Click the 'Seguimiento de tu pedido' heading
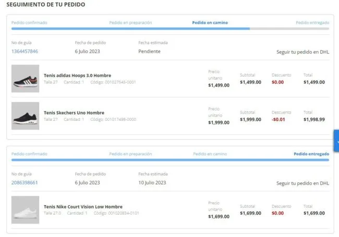Viewport: 339px width, 237px height. [46, 5]
